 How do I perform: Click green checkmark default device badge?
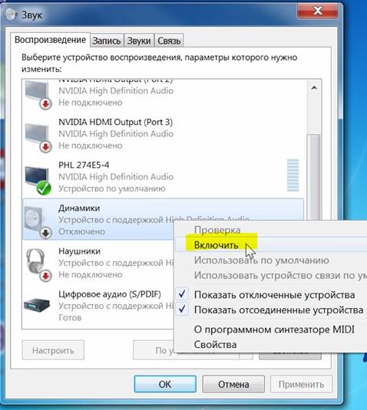click(x=44, y=188)
